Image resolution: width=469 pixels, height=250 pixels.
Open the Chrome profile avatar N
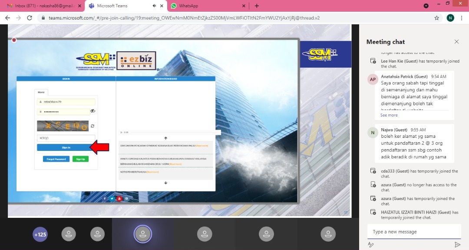click(x=450, y=18)
